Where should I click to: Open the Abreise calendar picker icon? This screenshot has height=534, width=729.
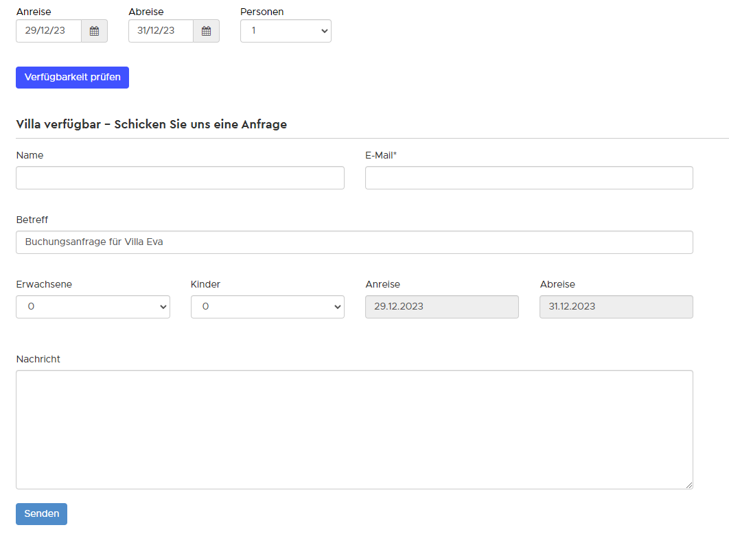click(x=207, y=31)
